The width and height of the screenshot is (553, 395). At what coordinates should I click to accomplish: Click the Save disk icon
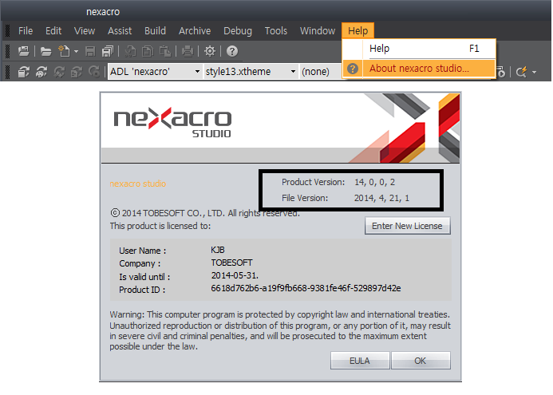tap(90, 51)
